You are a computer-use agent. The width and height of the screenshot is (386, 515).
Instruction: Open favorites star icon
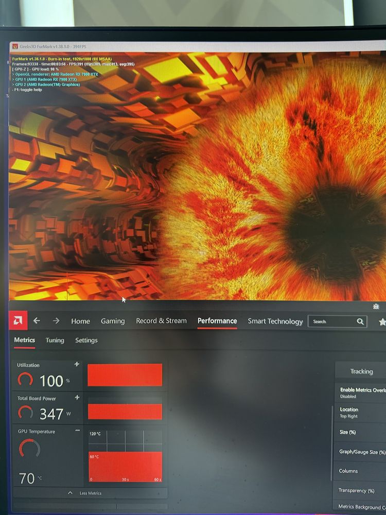click(382, 322)
